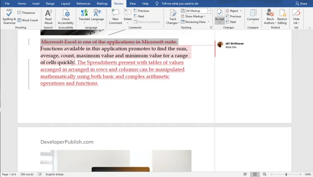The width and height of the screenshot is (313, 177).
Task: Click the 398 words count
Action: (27, 175)
